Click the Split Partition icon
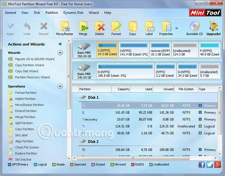 11,123
